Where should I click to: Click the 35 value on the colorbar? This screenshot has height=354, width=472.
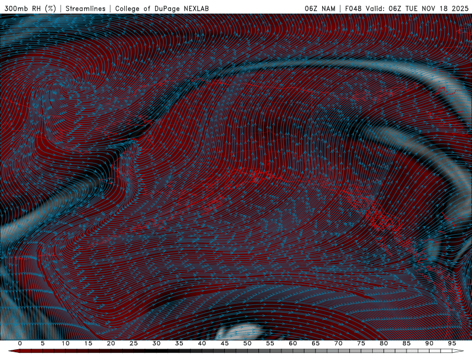179,343
